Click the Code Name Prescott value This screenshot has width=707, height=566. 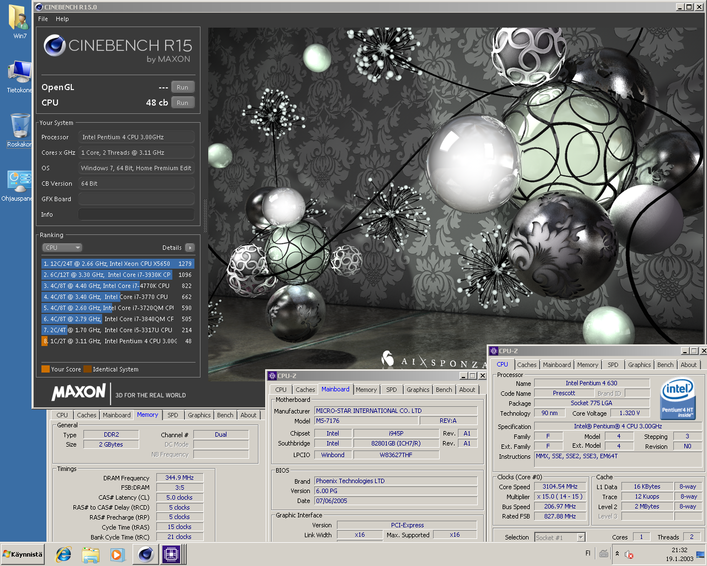(563, 394)
